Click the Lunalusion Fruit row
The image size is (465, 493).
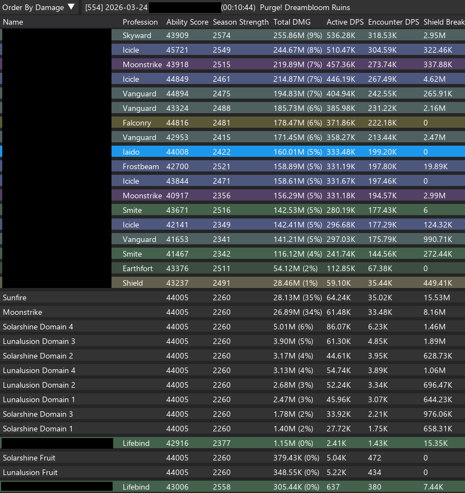click(x=232, y=472)
